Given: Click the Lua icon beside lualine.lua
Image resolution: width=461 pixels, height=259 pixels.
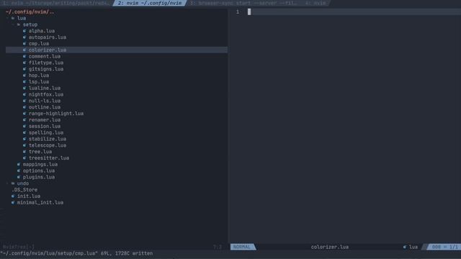Looking at the screenshot, I should (24, 88).
